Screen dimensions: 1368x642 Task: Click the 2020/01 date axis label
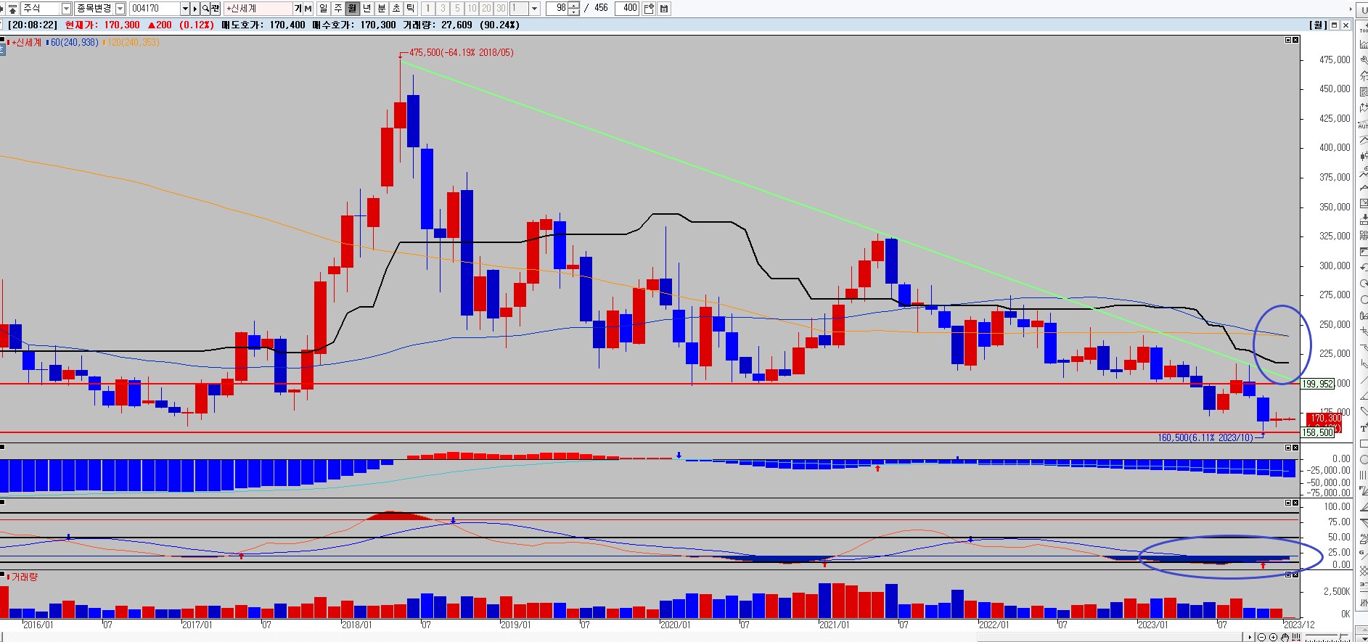pos(676,625)
